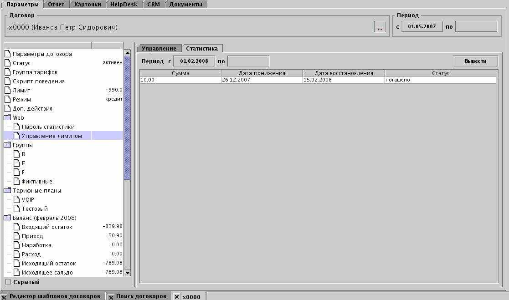Select the Статус item icon in the tree
Image resolution: width=509 pixels, height=300 pixels.
coord(7,63)
